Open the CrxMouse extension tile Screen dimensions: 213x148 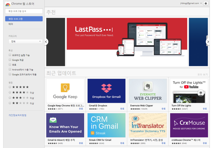189,125
